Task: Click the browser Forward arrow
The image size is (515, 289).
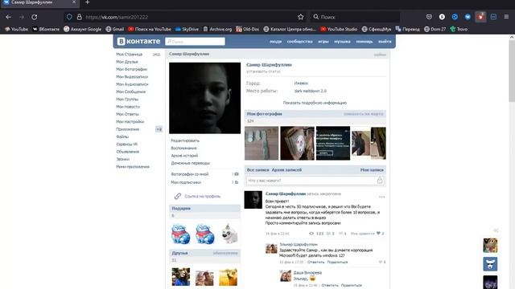Action: (x=22, y=17)
